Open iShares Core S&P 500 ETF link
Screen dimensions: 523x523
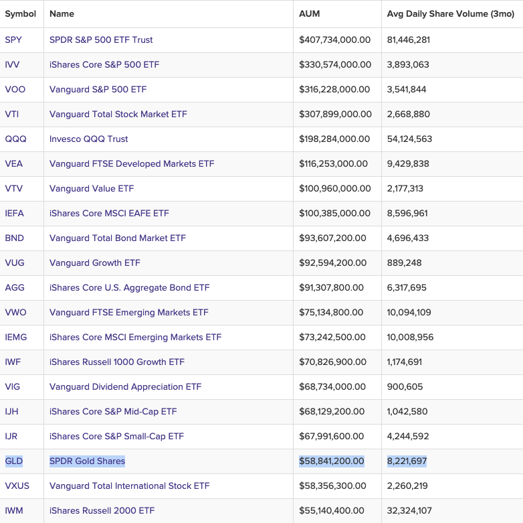click(x=104, y=64)
